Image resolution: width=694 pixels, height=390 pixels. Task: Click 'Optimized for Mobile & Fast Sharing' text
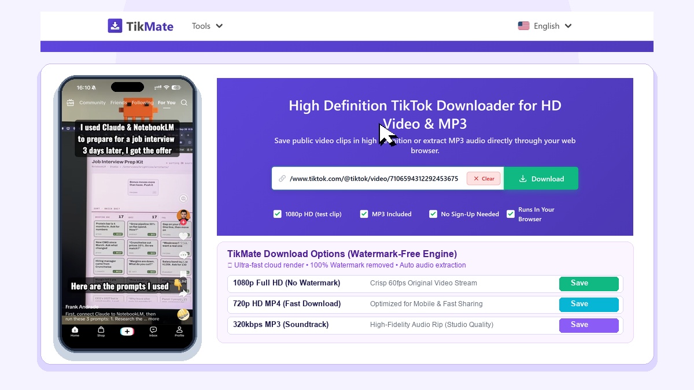(x=426, y=304)
